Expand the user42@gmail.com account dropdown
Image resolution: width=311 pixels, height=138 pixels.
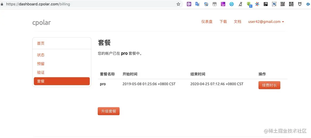(266, 22)
